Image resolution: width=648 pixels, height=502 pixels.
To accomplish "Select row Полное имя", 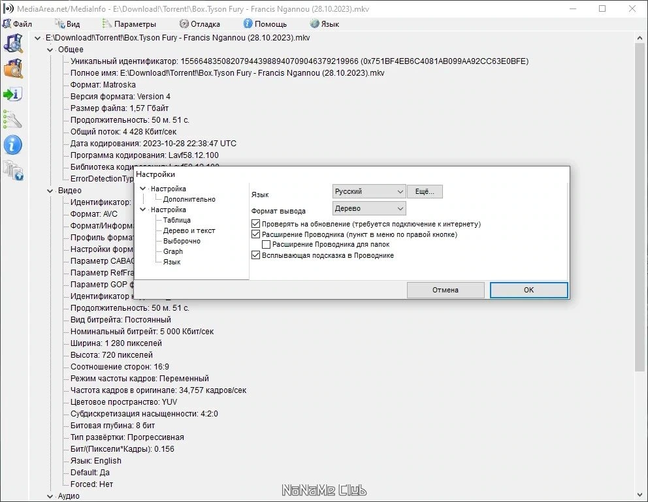I will point(227,73).
